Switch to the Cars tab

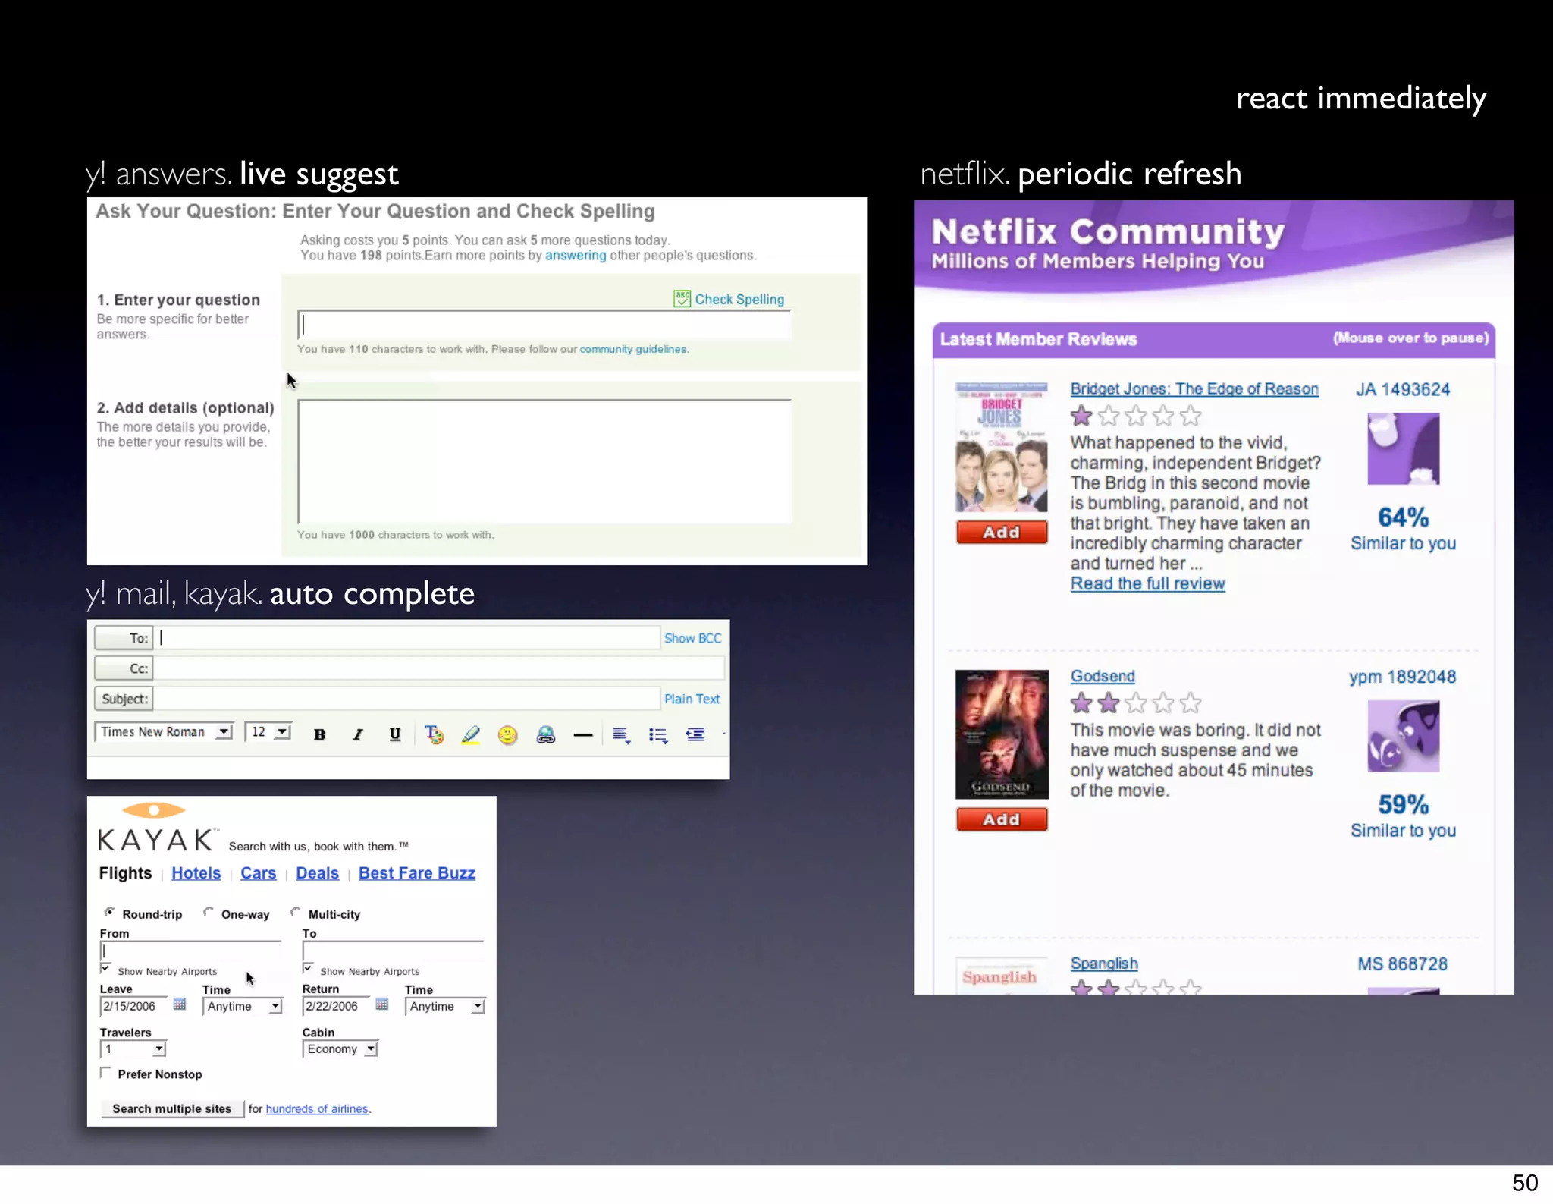(x=258, y=873)
